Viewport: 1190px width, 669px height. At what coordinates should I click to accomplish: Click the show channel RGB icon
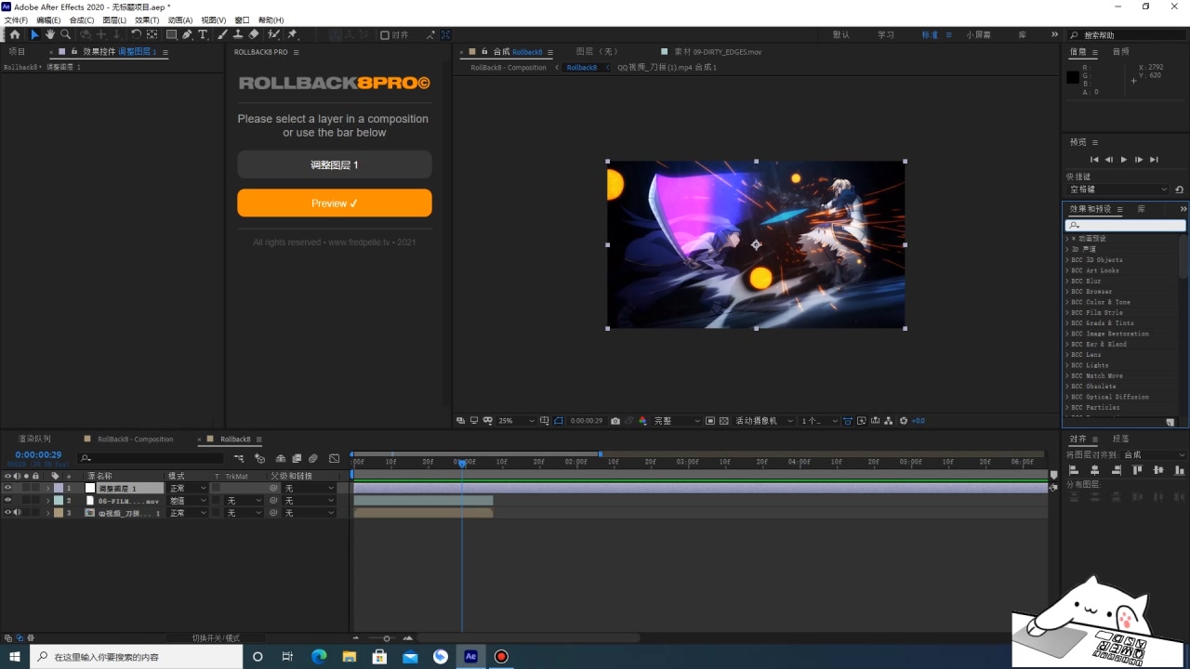click(642, 420)
